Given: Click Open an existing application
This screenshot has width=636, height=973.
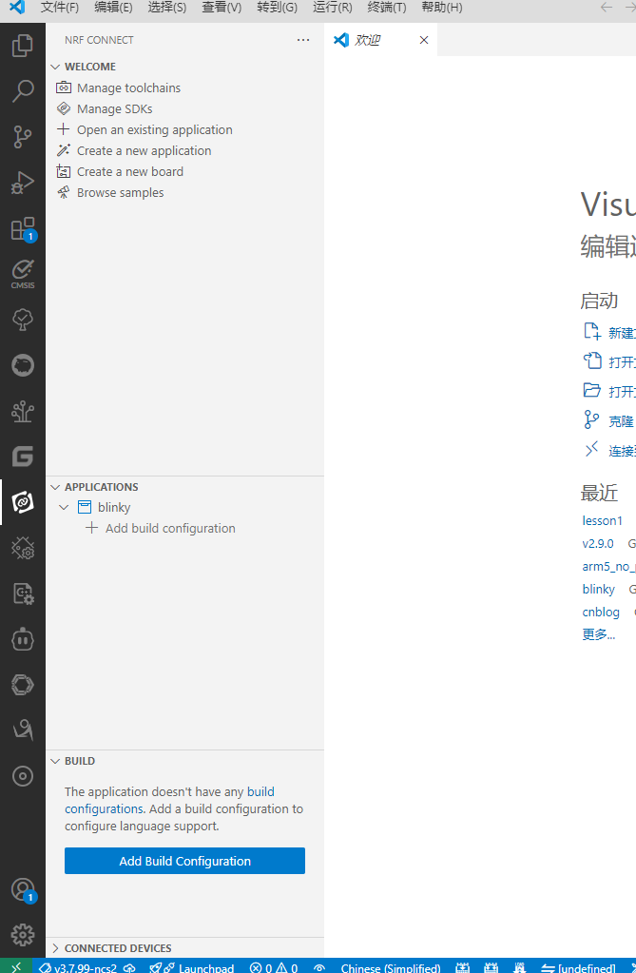Looking at the screenshot, I should [x=155, y=129].
